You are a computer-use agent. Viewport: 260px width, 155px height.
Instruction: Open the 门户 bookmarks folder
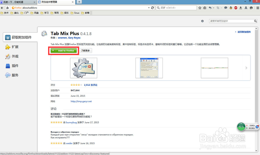24,13
